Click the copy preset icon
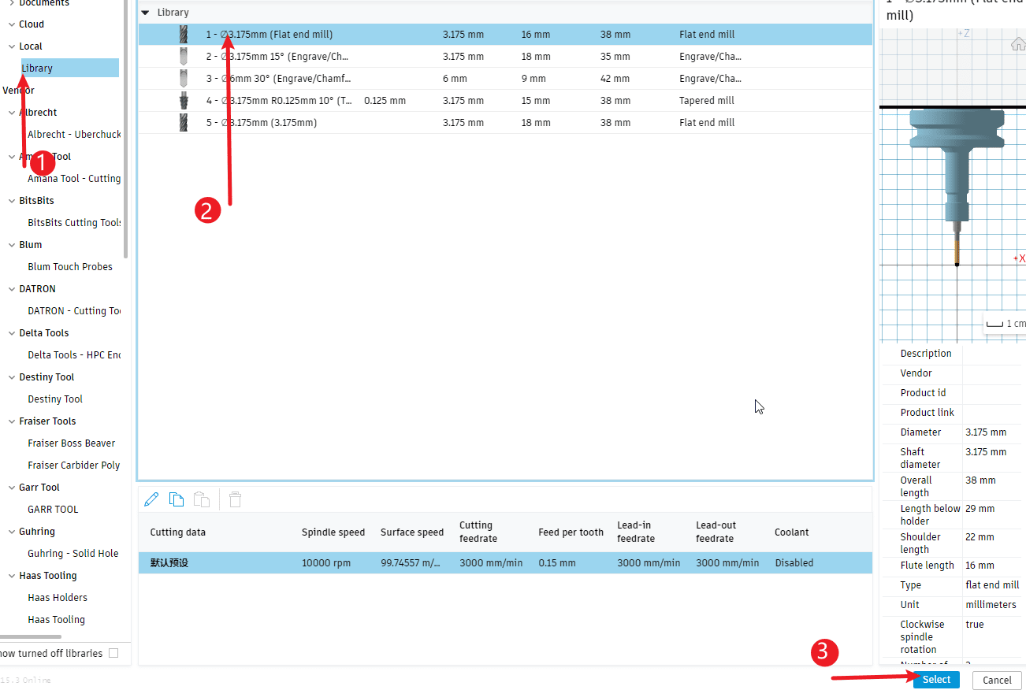Viewport: 1026px width, 690px height. (x=177, y=499)
